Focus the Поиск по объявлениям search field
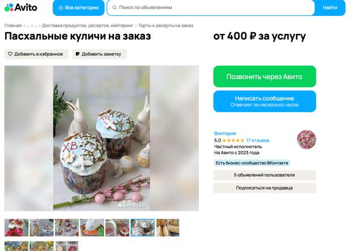This screenshot has height=251, width=351. [211, 7]
